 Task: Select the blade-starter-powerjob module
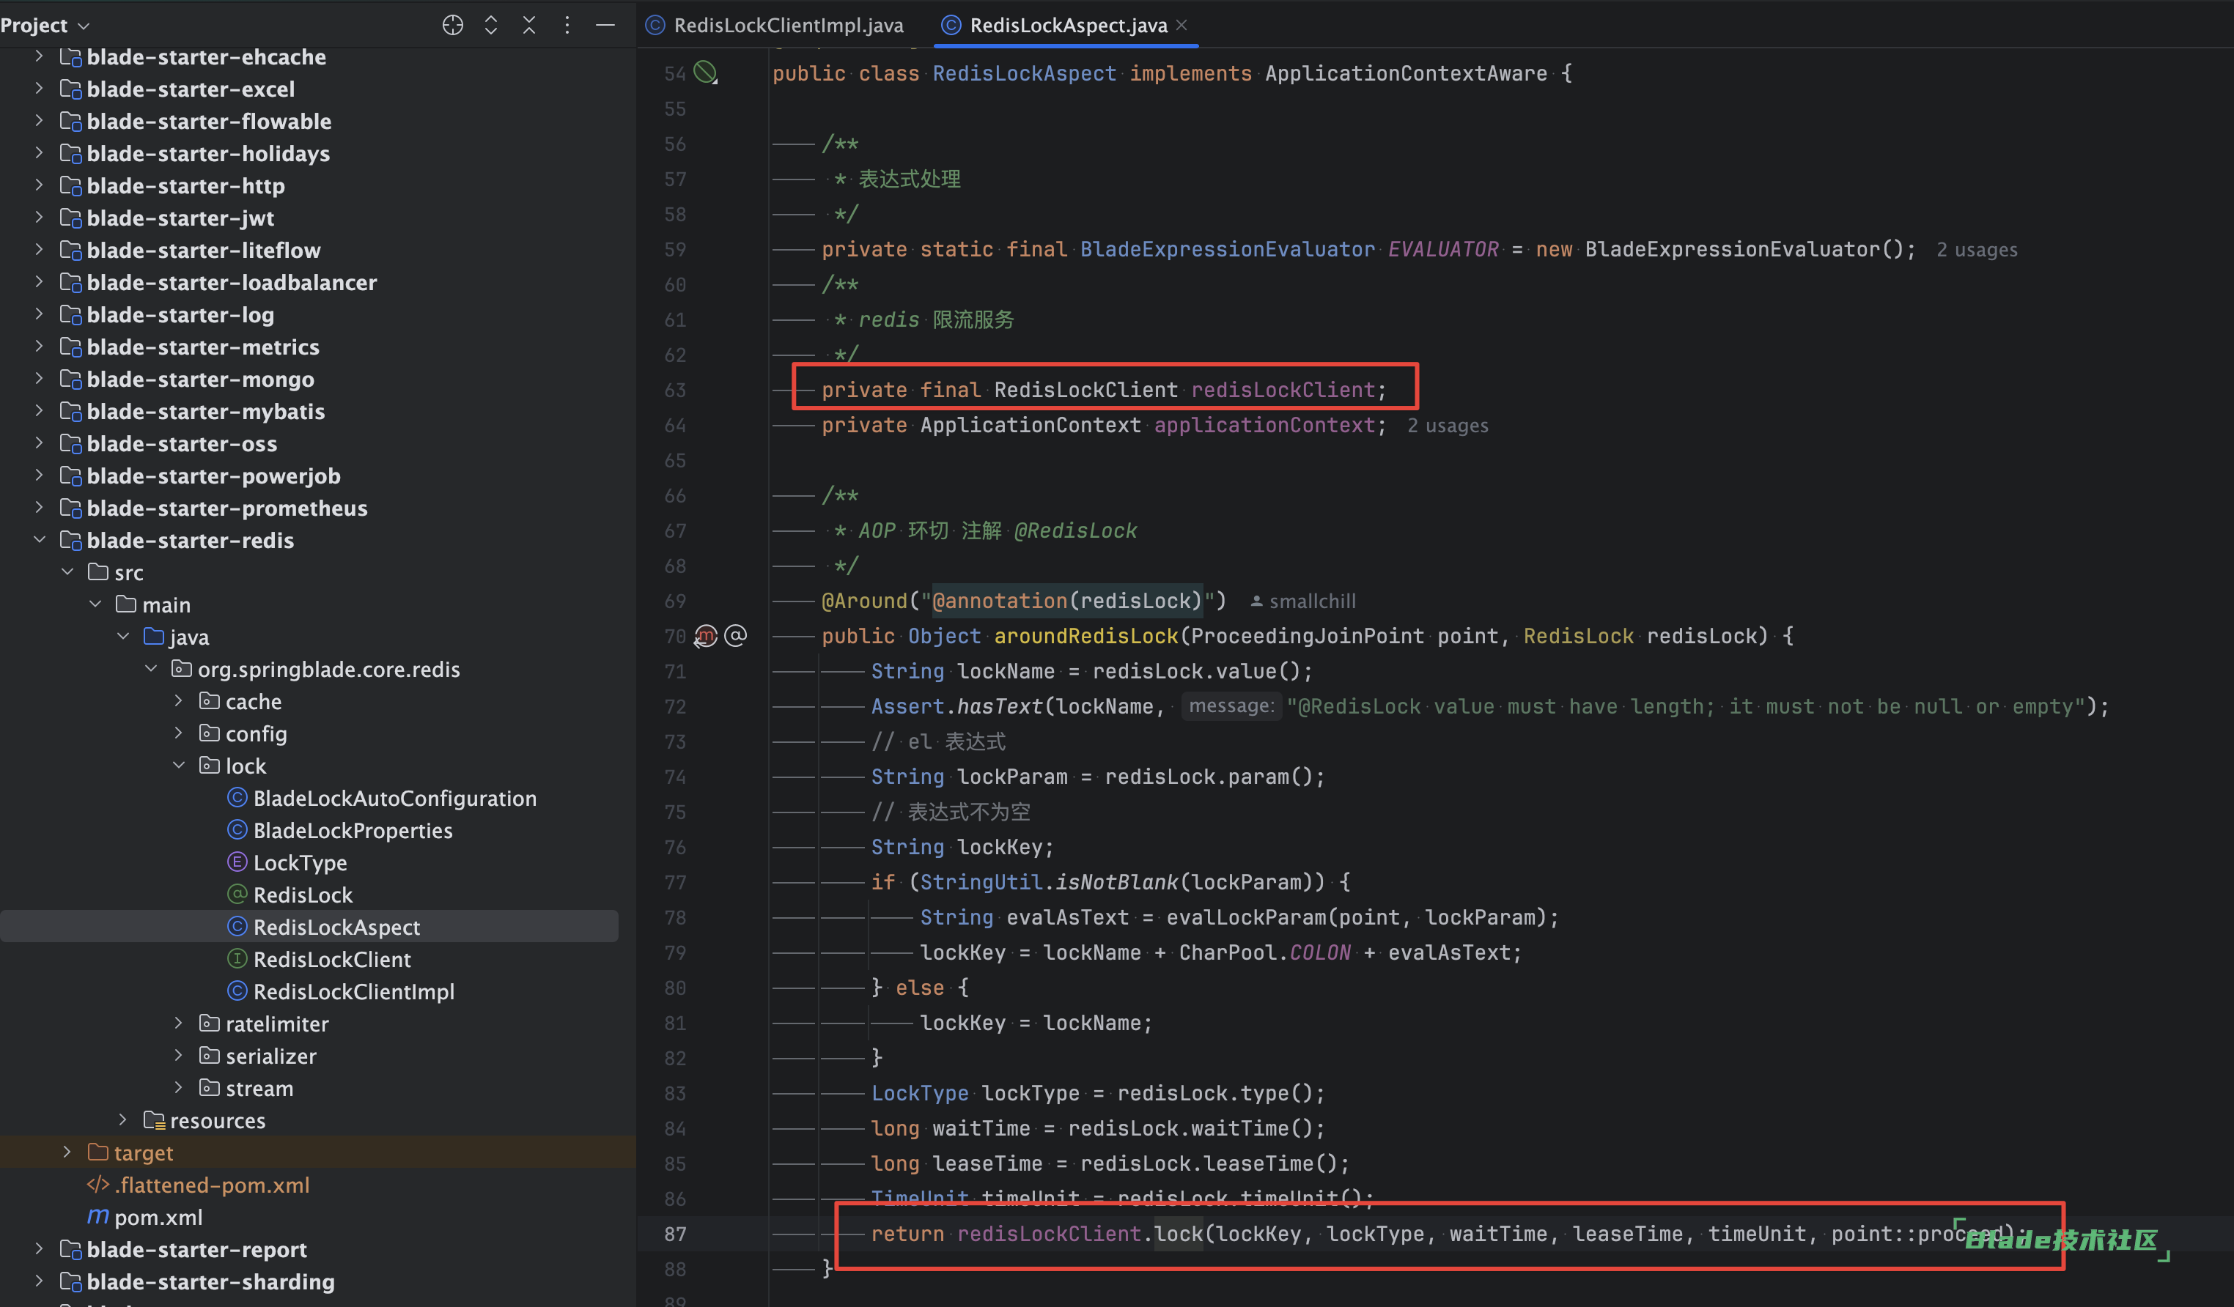tap(213, 475)
